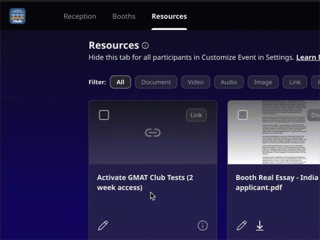Viewport: 320px width, 240px height.
Task: Switch to the Reception tab
Action: click(79, 16)
